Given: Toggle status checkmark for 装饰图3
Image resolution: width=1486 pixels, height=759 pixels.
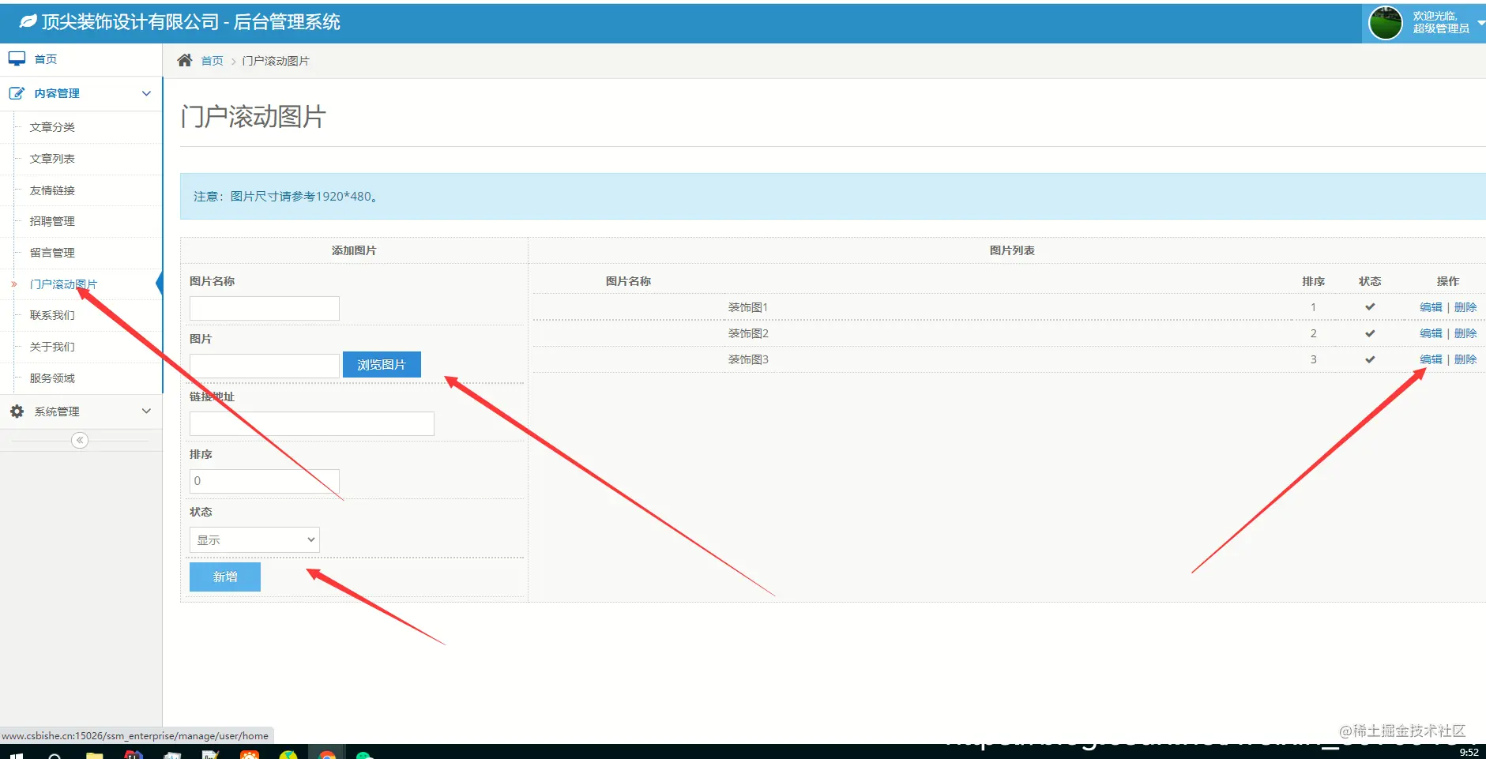Looking at the screenshot, I should 1370,359.
